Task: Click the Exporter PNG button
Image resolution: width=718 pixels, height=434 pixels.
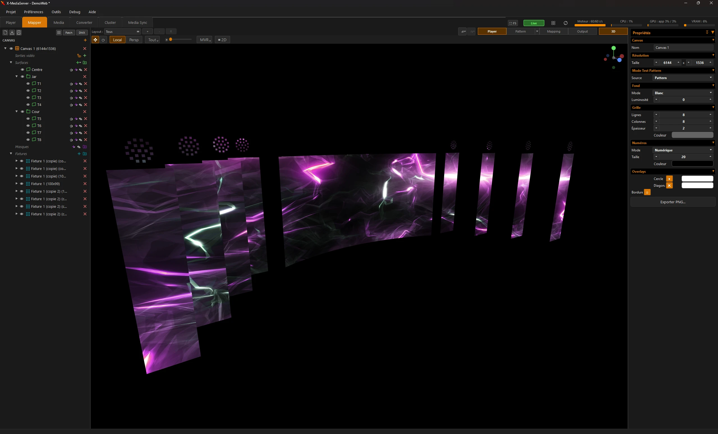Action: 673,202
